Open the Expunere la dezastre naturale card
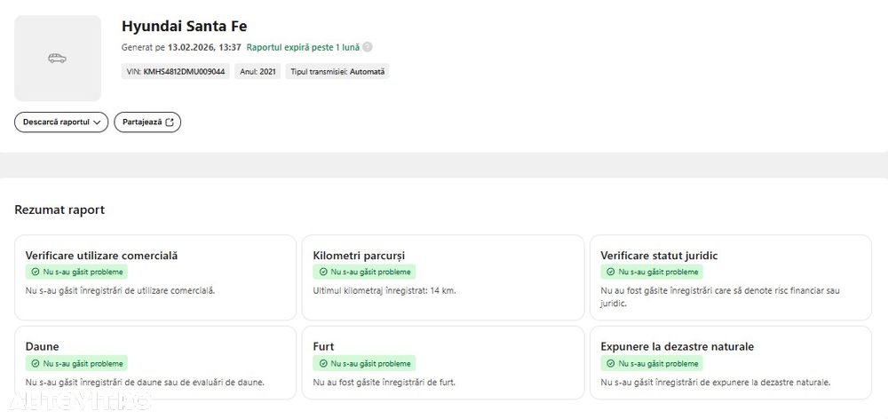The height and width of the screenshot is (419, 888). pyautogui.click(x=731, y=362)
